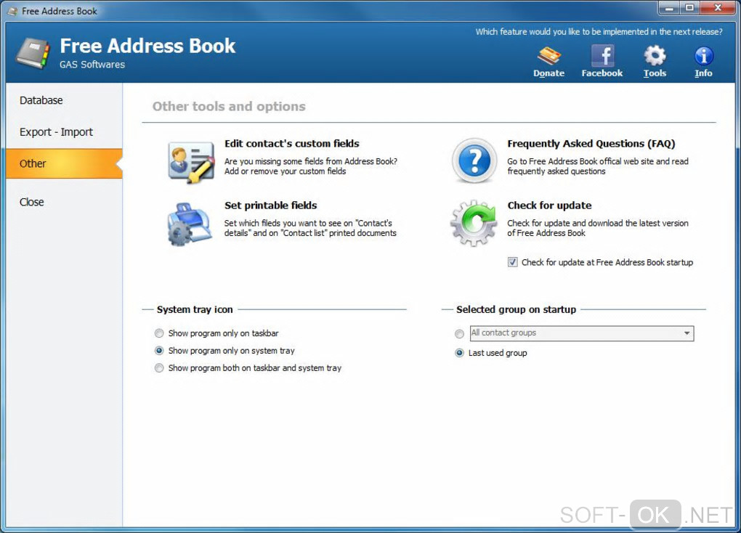The height and width of the screenshot is (533, 741).
Task: Click the Facebook label text
Action: click(602, 73)
